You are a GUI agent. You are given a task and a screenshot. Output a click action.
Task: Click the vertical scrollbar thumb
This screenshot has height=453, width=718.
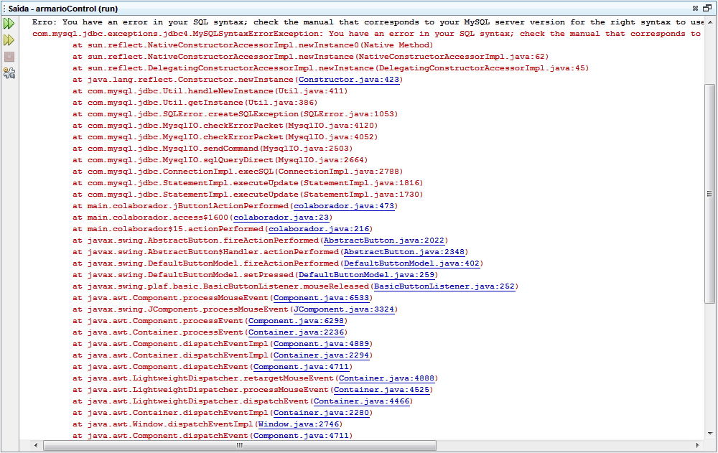pos(710,193)
